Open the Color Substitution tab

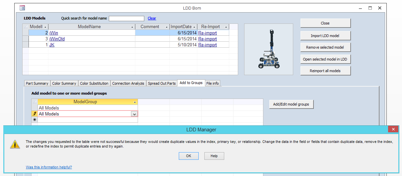point(94,83)
